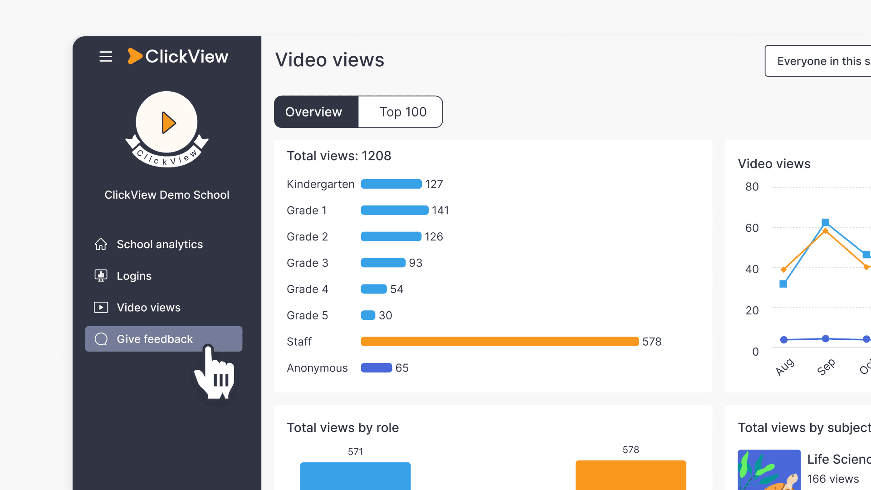871x490 pixels.
Task: Click the Aug axis label
Action: (785, 367)
